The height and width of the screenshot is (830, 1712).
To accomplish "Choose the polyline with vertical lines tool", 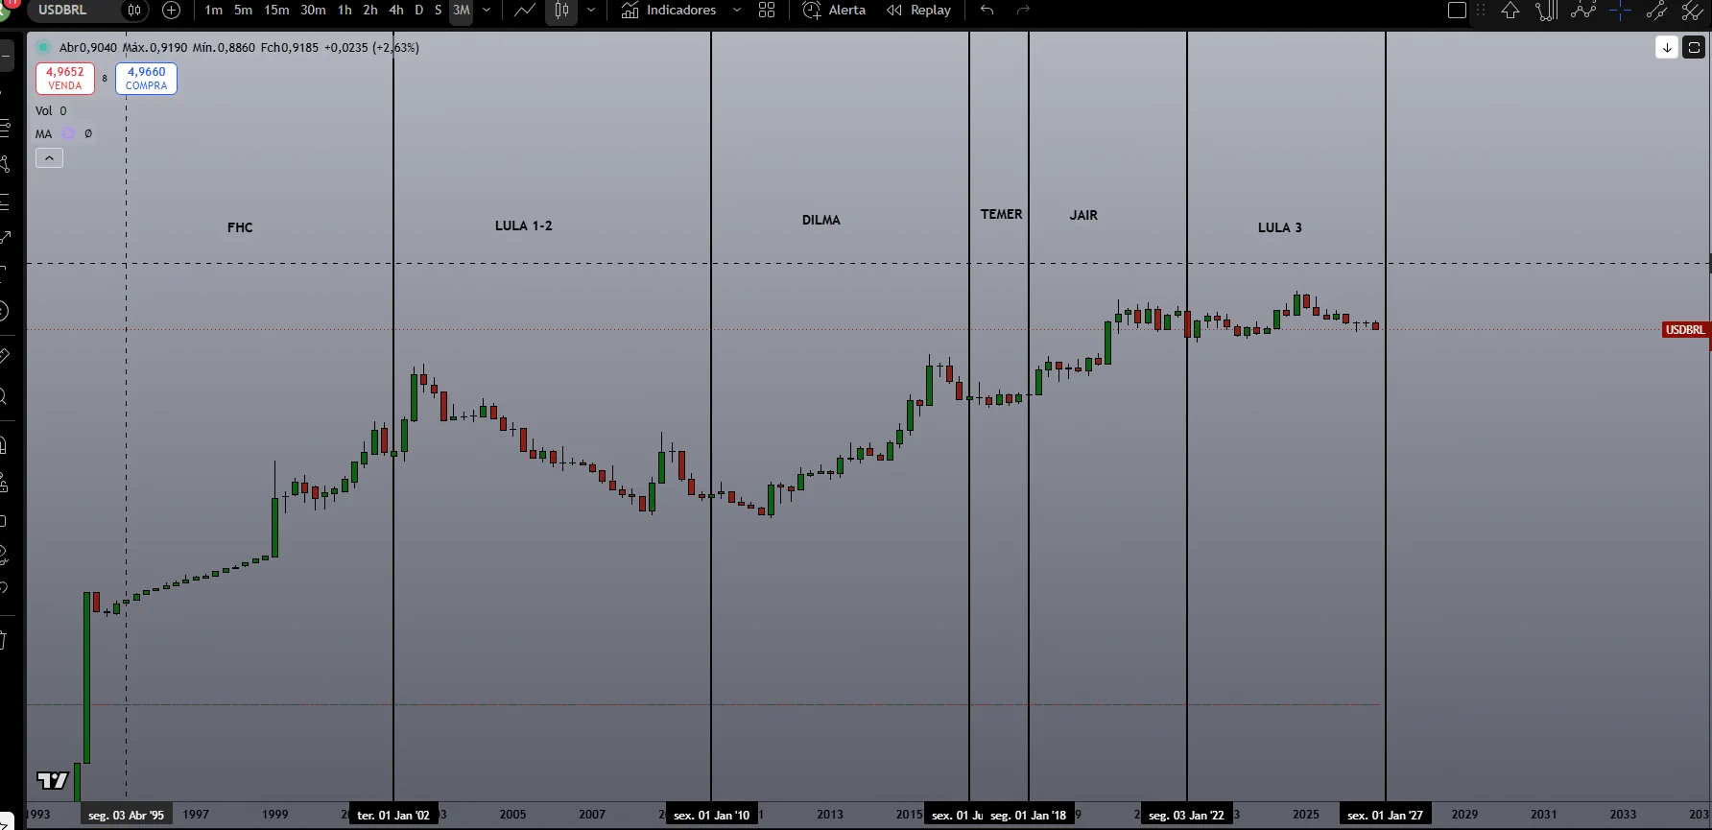I will point(1546,11).
